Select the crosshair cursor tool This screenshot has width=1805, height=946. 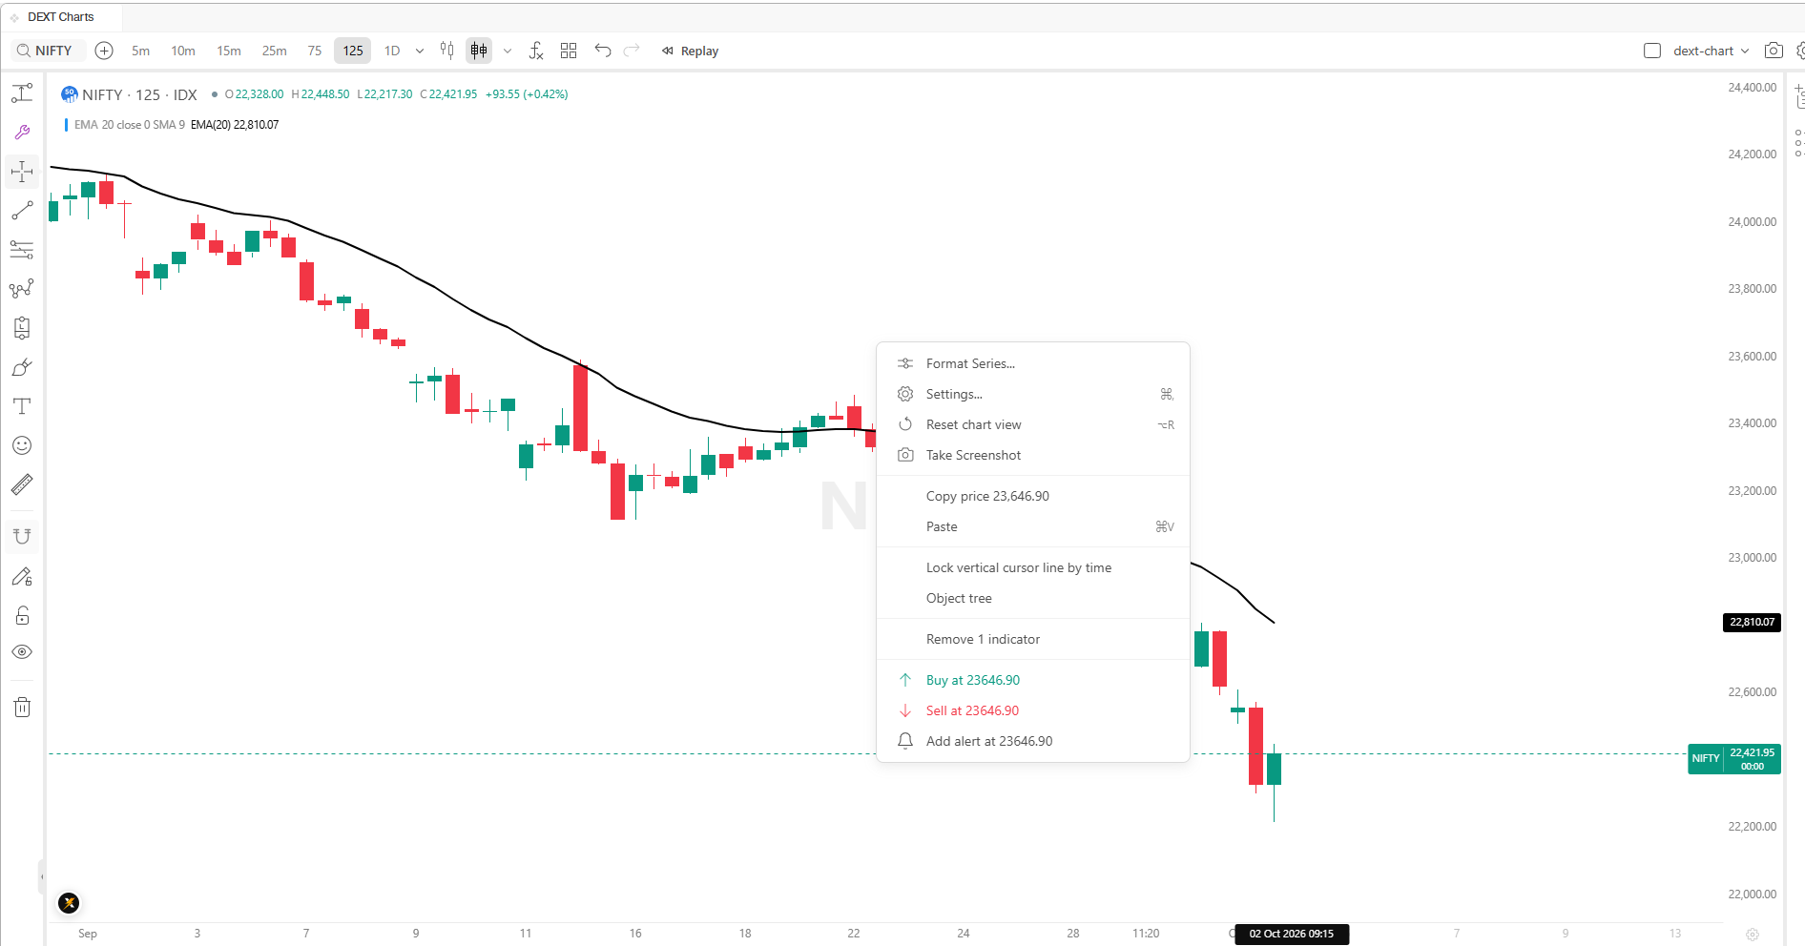[x=22, y=172]
